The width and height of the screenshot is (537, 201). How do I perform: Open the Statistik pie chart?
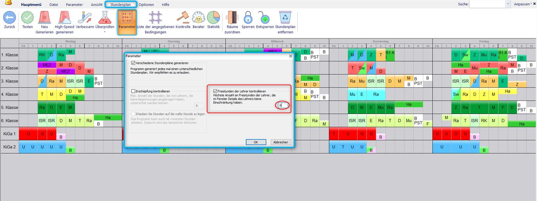[213, 18]
